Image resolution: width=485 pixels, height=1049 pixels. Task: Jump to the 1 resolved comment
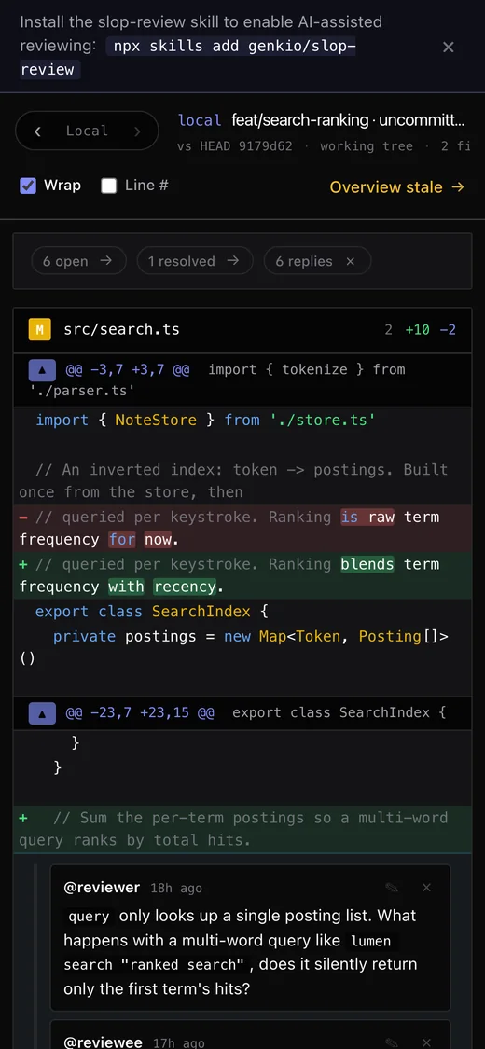click(x=195, y=262)
